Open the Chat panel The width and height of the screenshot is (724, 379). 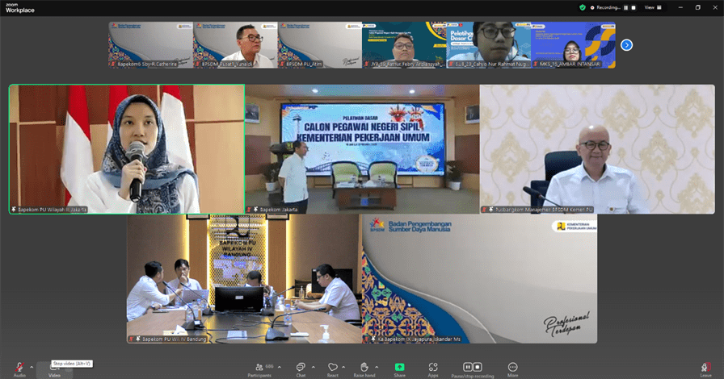[301, 370]
